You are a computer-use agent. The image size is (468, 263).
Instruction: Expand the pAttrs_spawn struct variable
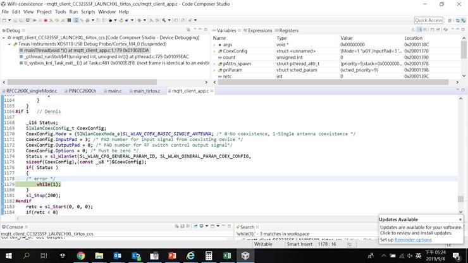coord(214,64)
